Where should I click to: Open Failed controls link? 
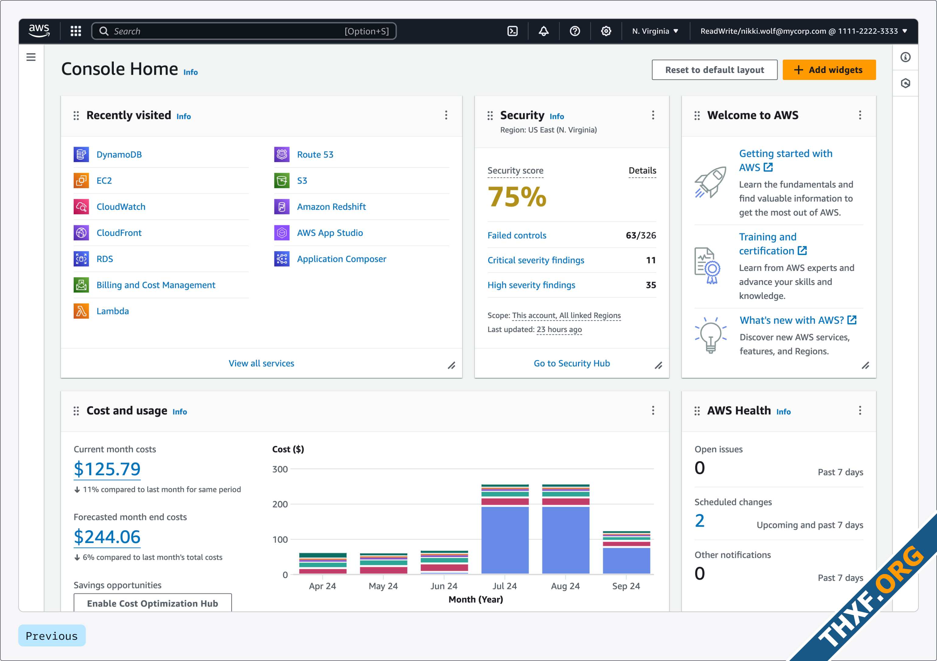[517, 235]
